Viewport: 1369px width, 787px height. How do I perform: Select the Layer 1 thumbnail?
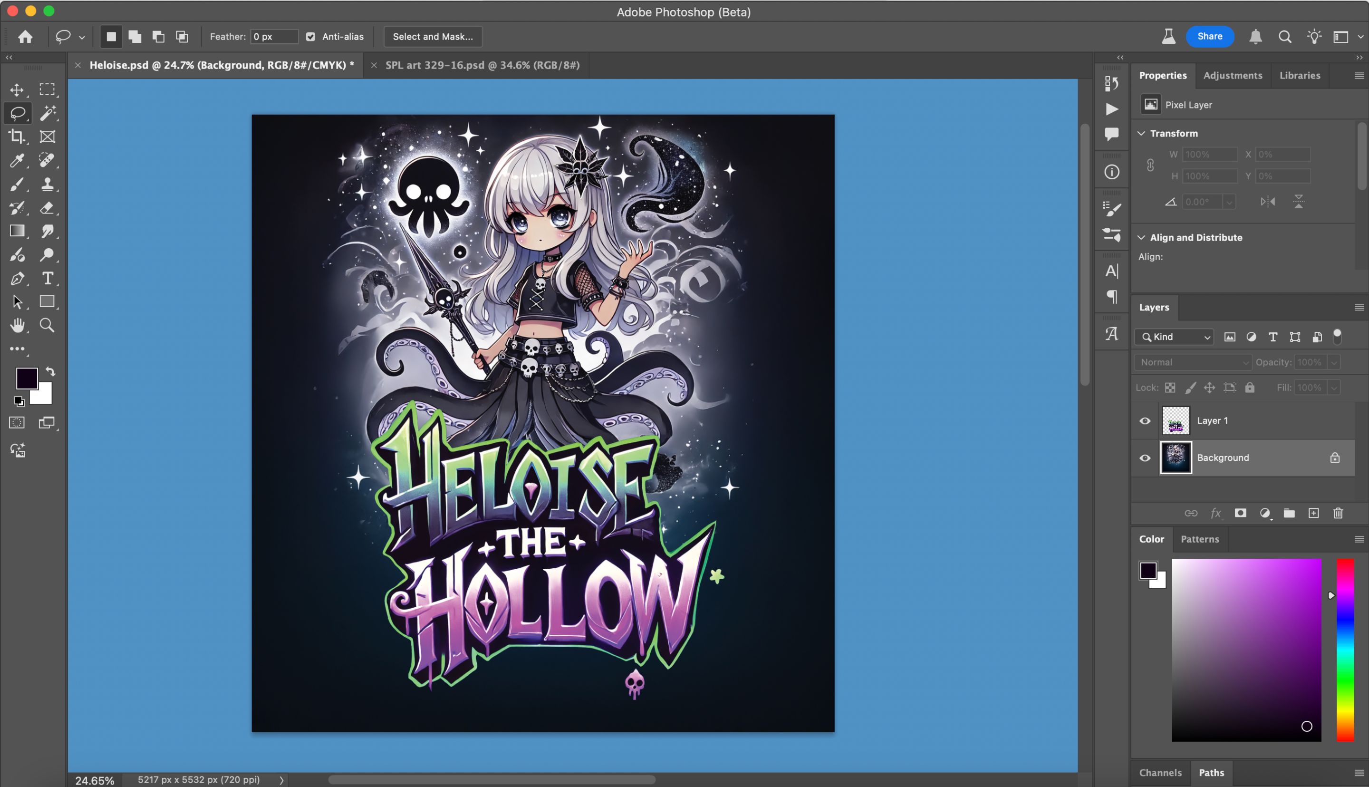click(x=1176, y=420)
